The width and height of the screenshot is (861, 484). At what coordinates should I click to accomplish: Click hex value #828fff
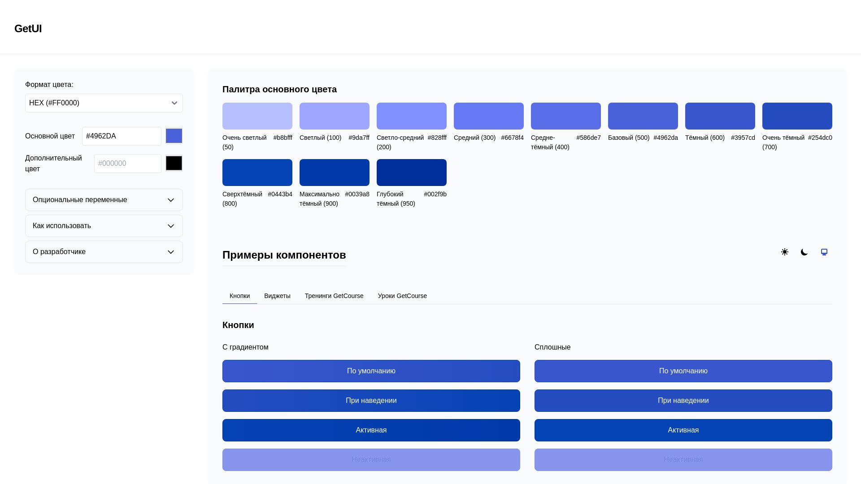[437, 138]
